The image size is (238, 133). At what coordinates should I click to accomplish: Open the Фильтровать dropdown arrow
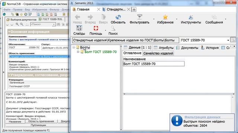pos(154,19)
